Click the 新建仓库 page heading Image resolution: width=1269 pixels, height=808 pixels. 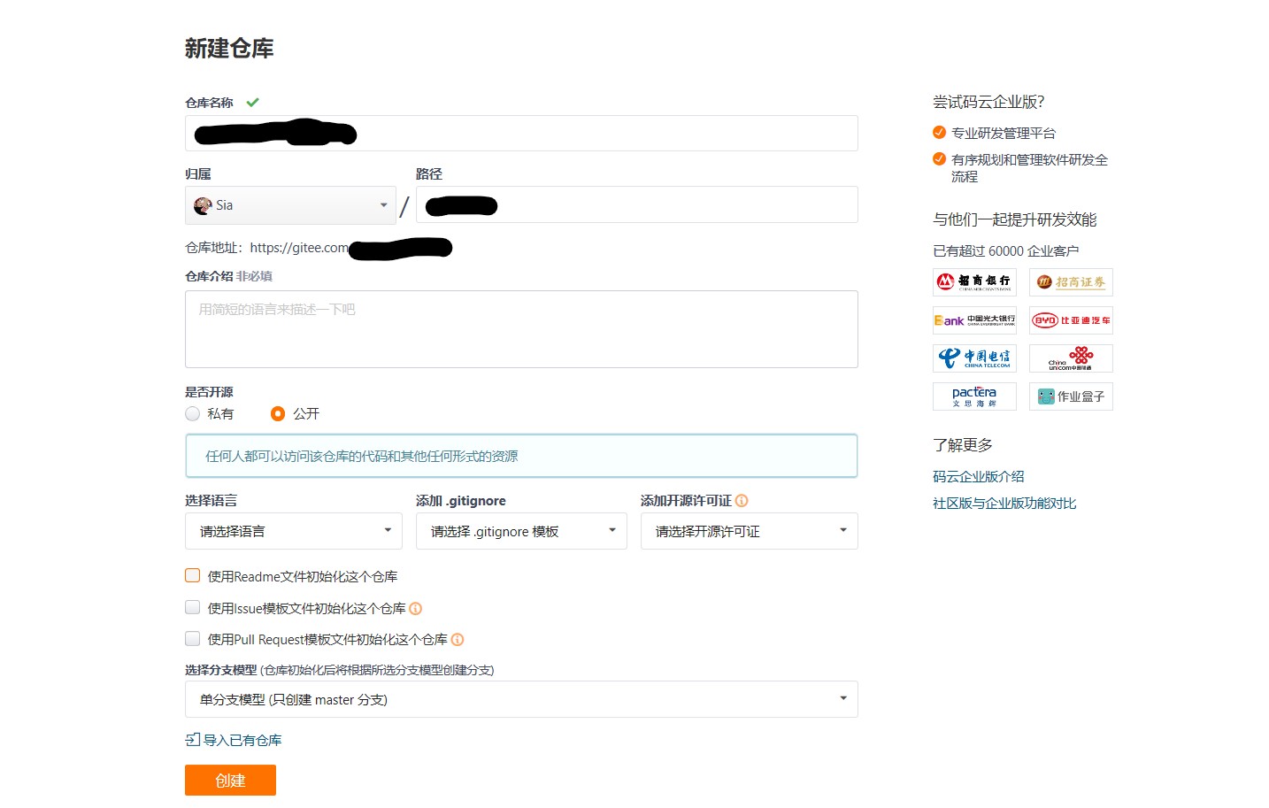(229, 49)
